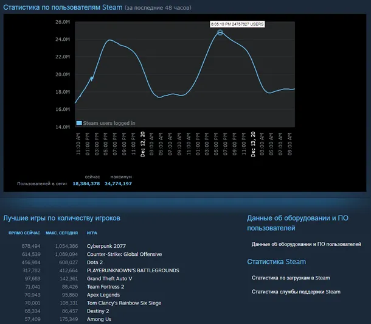Click the ПРЯМО СЕЙЧАС column header
The width and height of the screenshot is (371, 324).
pyautogui.click(x=24, y=233)
